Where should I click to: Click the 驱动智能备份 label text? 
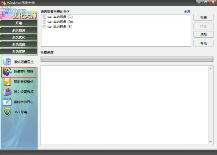tap(24, 82)
